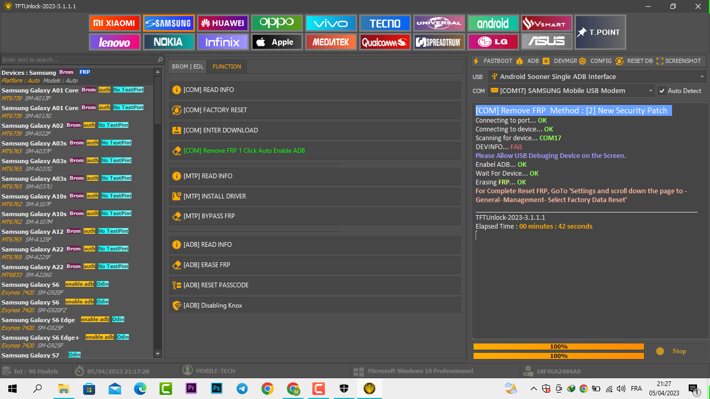
Task: Select the Asus brand tile
Action: click(547, 42)
